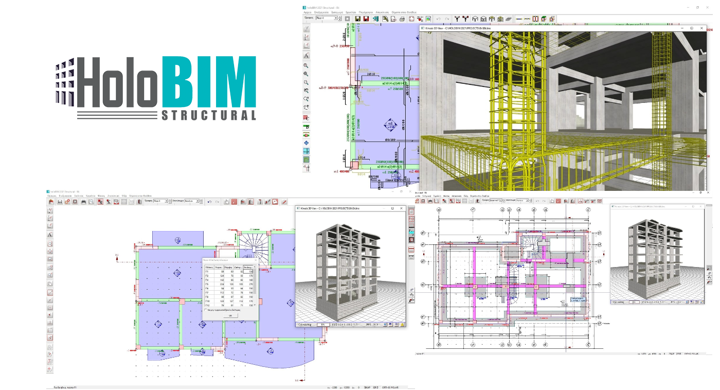Image resolution: width=720 pixels, height=390 pixels.
Task: Select text 'A' tool in bottom-left window sidebar
Action: pos(50,235)
